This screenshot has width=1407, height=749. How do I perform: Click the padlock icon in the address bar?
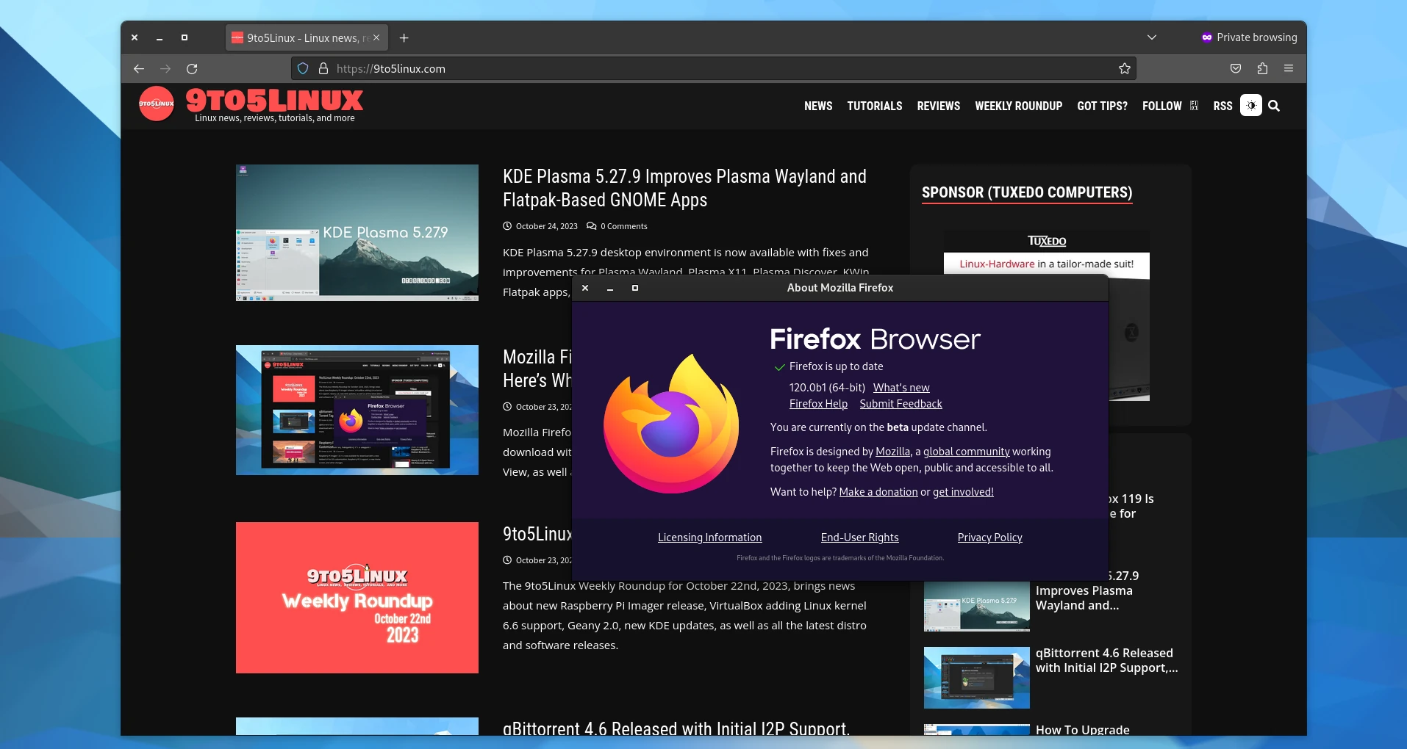coord(323,68)
